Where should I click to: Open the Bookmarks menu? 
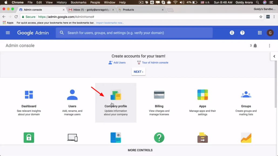click(x=78, y=2)
